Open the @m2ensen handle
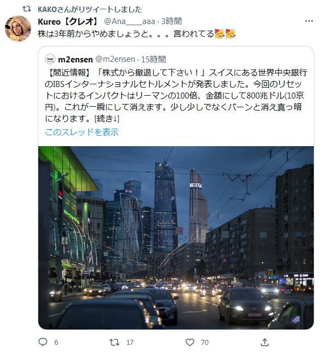 (x=115, y=60)
